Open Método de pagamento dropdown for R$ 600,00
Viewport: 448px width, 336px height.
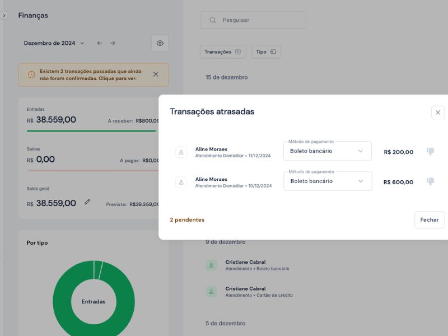pos(327,181)
